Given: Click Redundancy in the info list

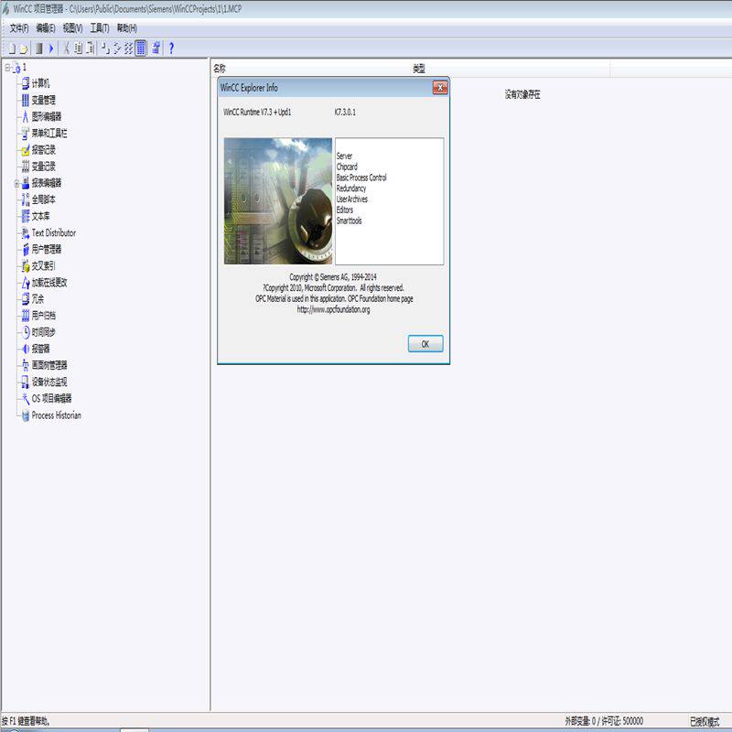Looking at the screenshot, I should (351, 188).
